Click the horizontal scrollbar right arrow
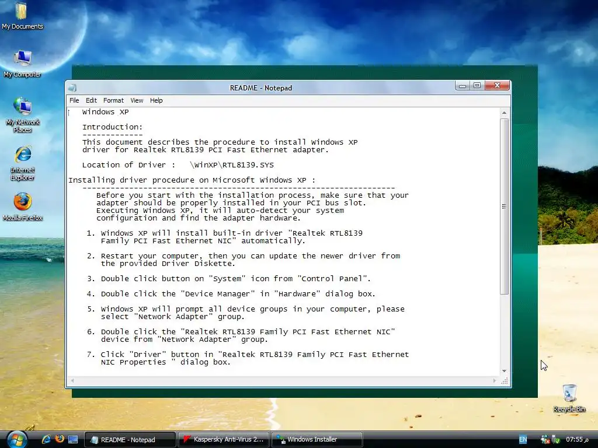This screenshot has height=448, width=598. click(x=495, y=380)
